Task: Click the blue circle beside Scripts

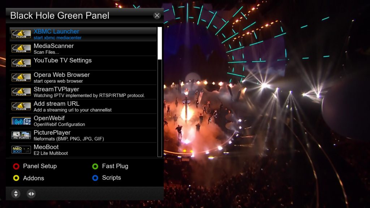Action: coord(95,178)
